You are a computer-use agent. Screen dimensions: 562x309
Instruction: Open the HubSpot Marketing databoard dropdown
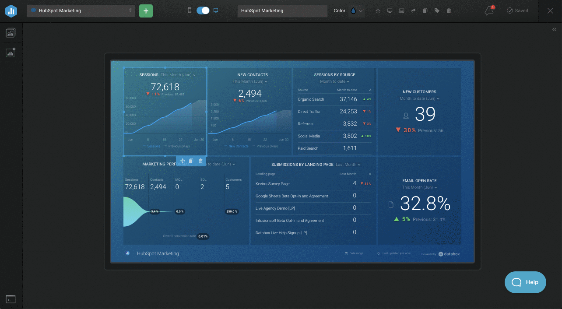(81, 11)
